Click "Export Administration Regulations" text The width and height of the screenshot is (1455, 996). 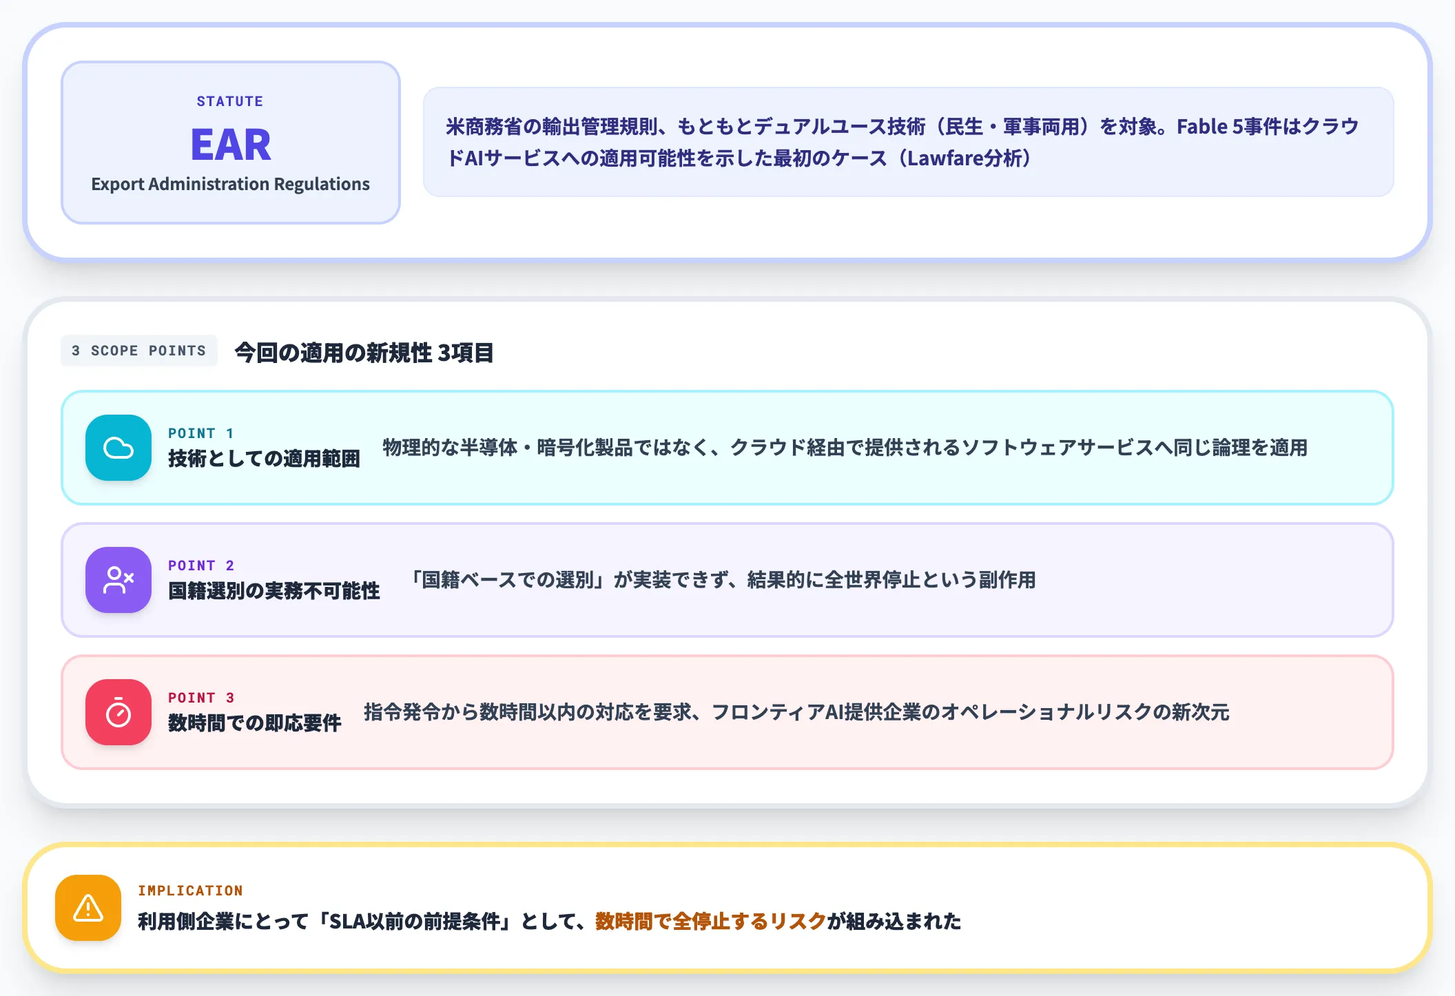pyautogui.click(x=231, y=184)
